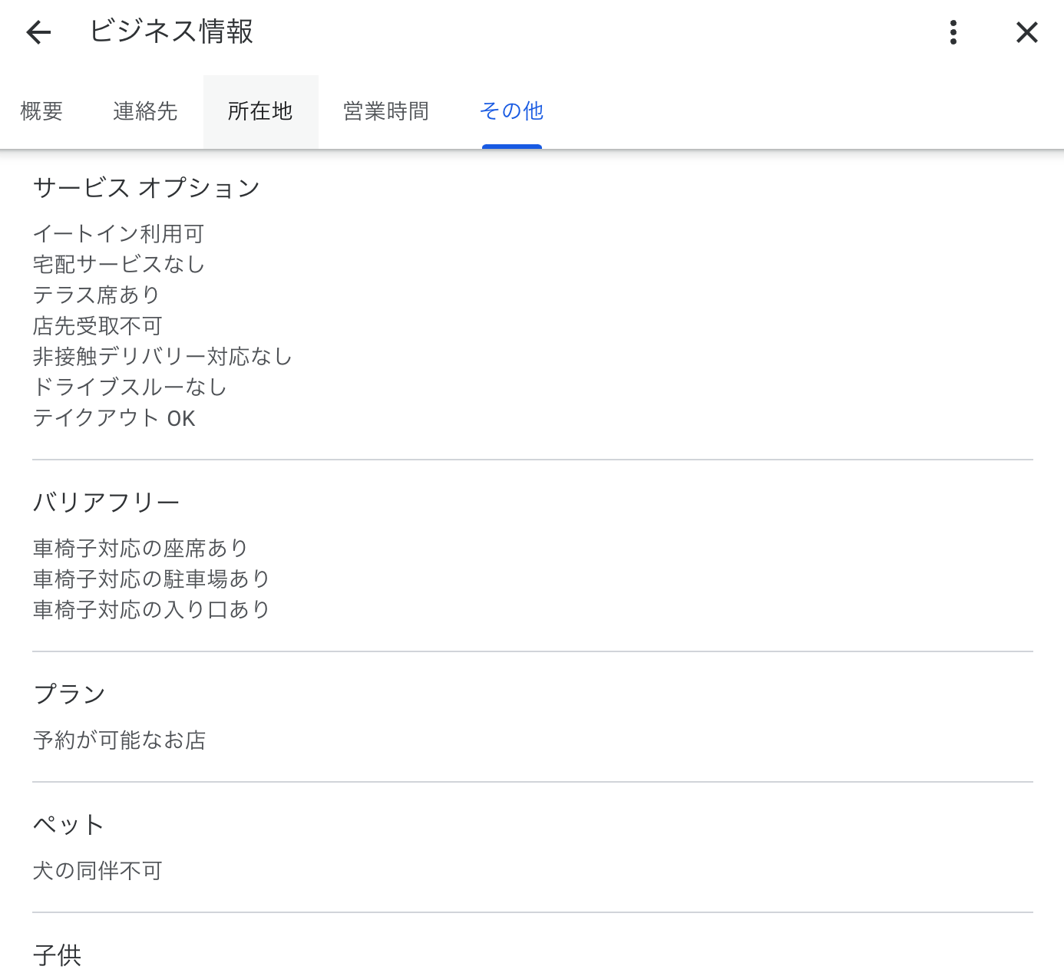Open the 営業時間 tab
The image size is (1064, 976).
click(x=386, y=111)
